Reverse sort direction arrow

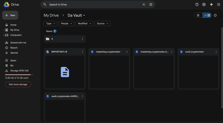pyautogui.click(x=55, y=31)
